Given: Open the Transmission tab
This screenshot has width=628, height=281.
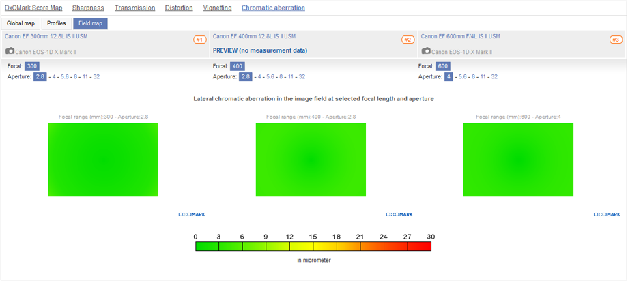Looking at the screenshot, I should pyautogui.click(x=134, y=8).
